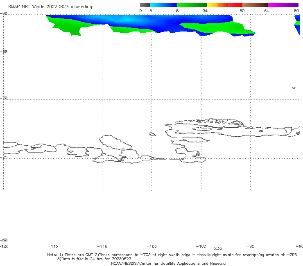Viewport: 303px width, 266px height.
Task: Click the green 18-34 color bar segment
Action: (x=192, y=5)
